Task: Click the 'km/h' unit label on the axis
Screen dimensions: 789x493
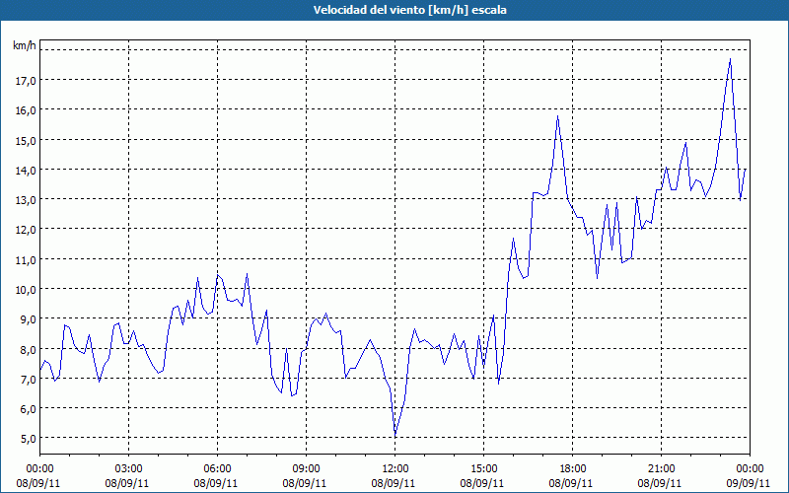Action: click(x=25, y=45)
